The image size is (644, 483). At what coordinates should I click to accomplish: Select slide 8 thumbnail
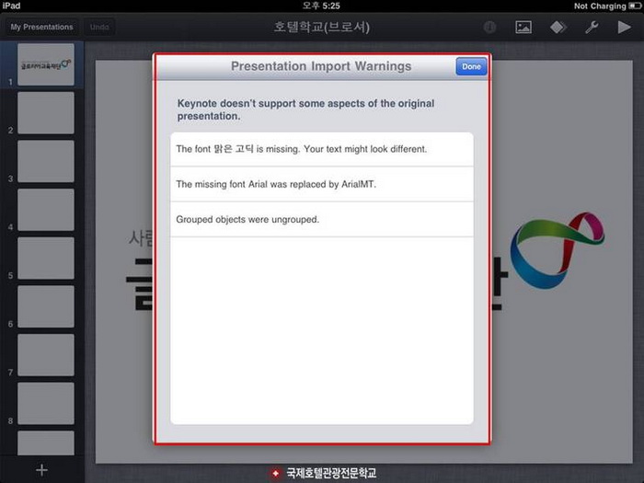[46, 403]
